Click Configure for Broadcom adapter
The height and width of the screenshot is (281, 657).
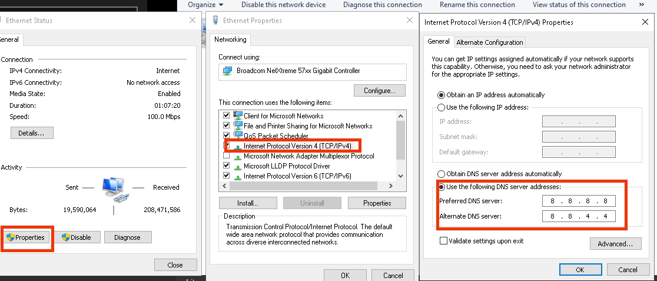pos(380,91)
